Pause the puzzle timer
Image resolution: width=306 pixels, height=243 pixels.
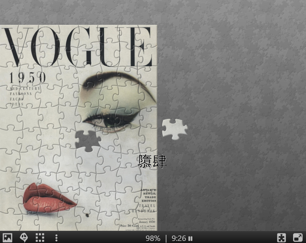190,239
